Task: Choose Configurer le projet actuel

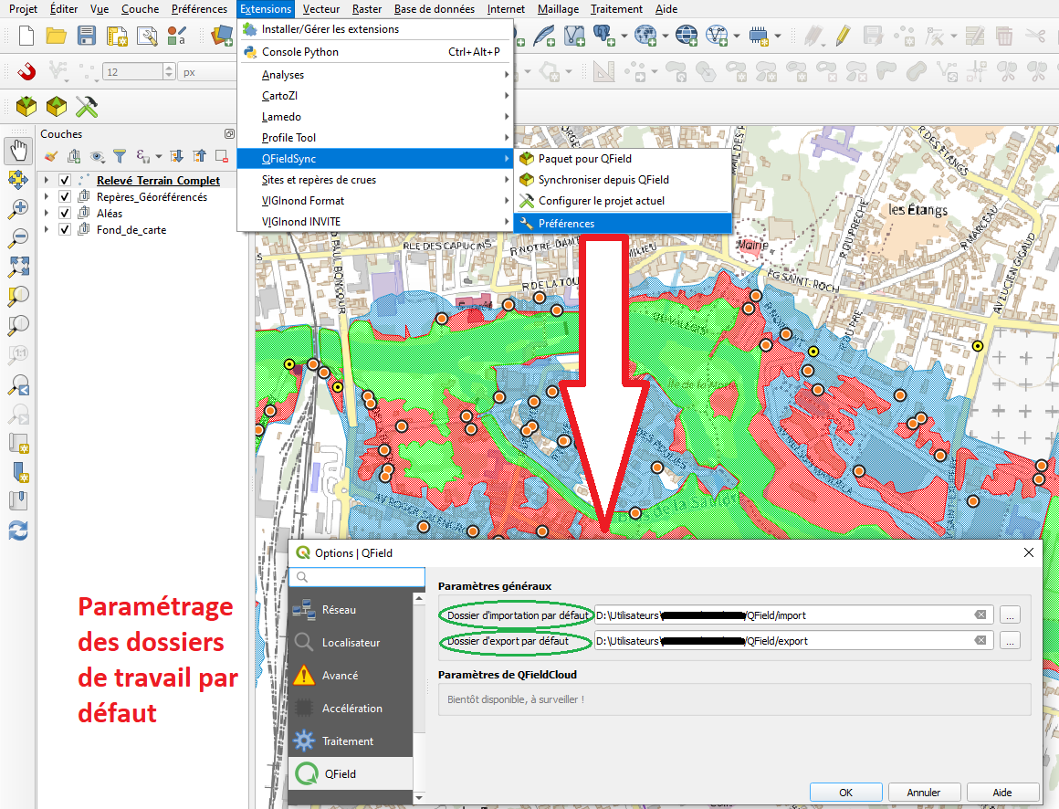Action: (x=623, y=201)
